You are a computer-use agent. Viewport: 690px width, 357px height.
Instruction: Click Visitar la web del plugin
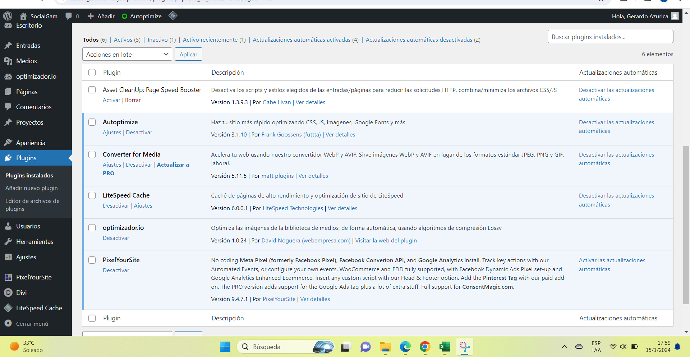pos(386,241)
